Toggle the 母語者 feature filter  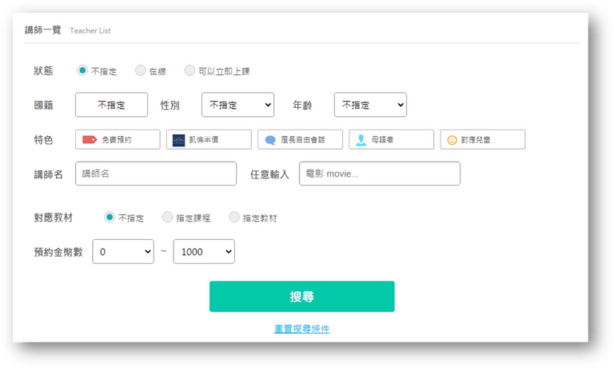[392, 139]
